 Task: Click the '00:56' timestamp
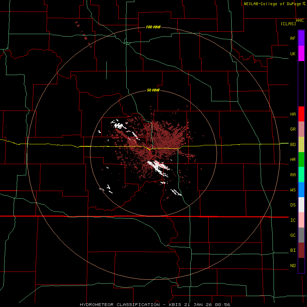pos(222,305)
